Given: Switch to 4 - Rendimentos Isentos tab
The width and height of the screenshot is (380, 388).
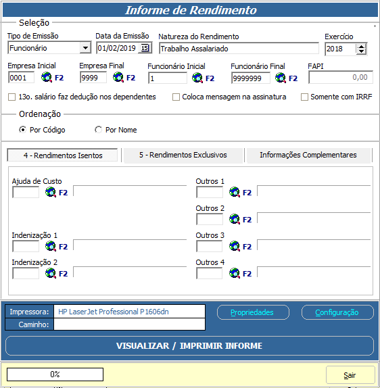Looking at the screenshot, I should (62, 155).
